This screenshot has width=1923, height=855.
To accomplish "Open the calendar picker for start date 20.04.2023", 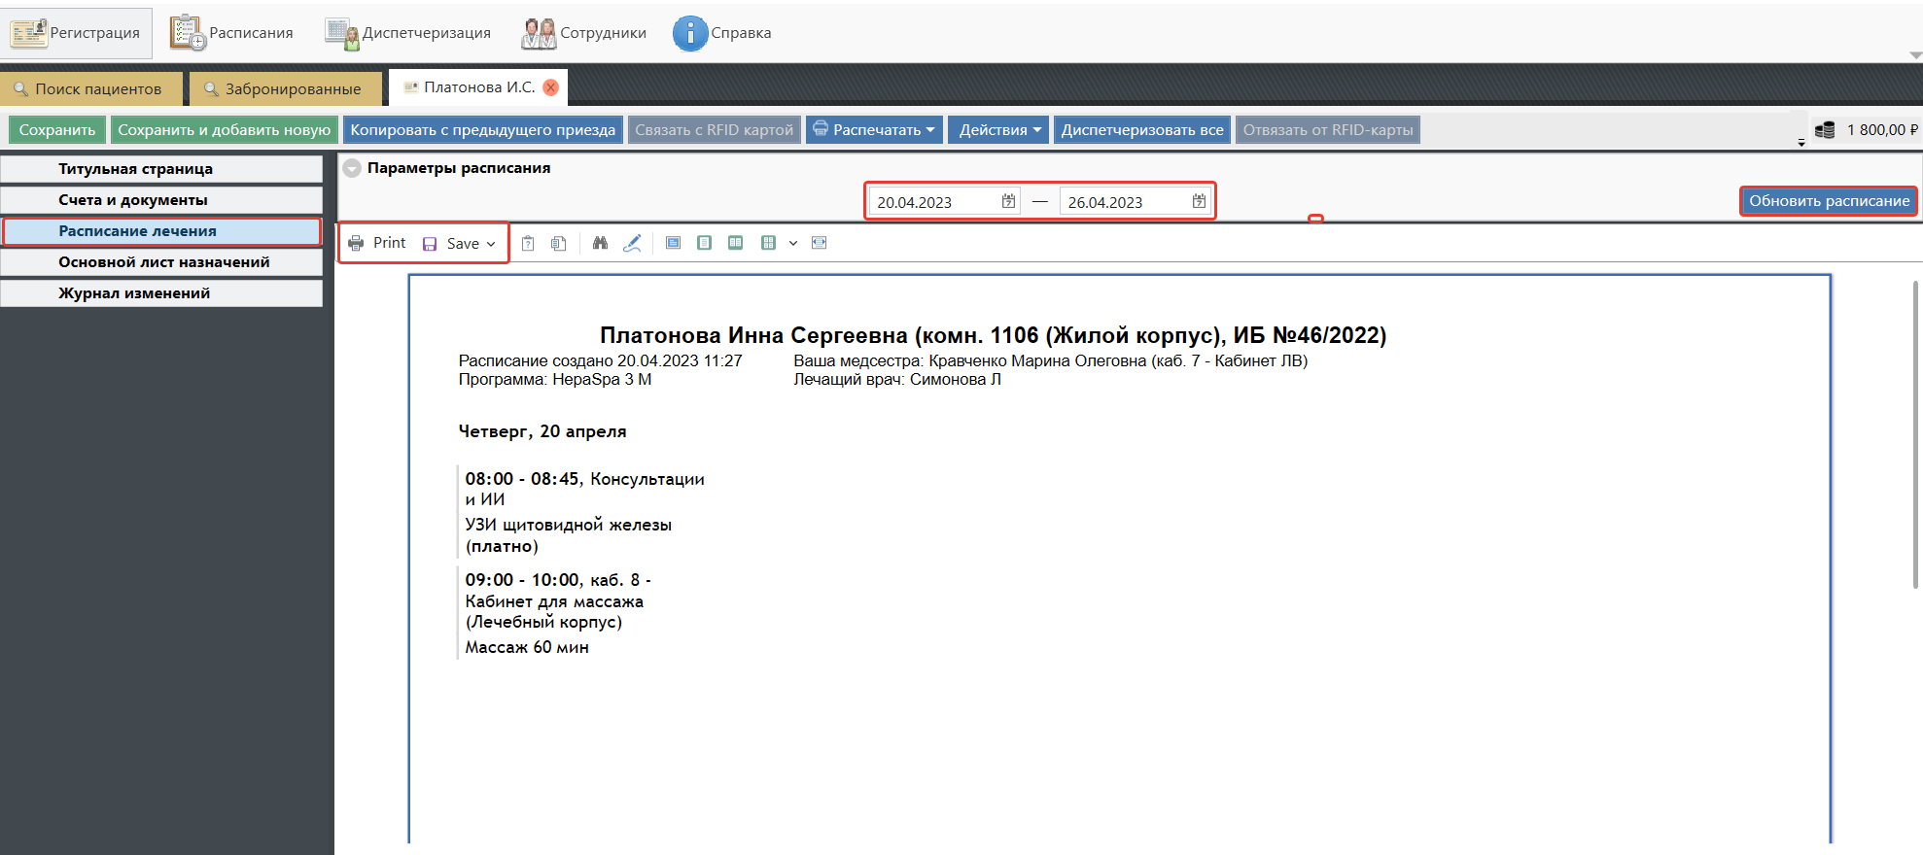I will coord(1008,201).
